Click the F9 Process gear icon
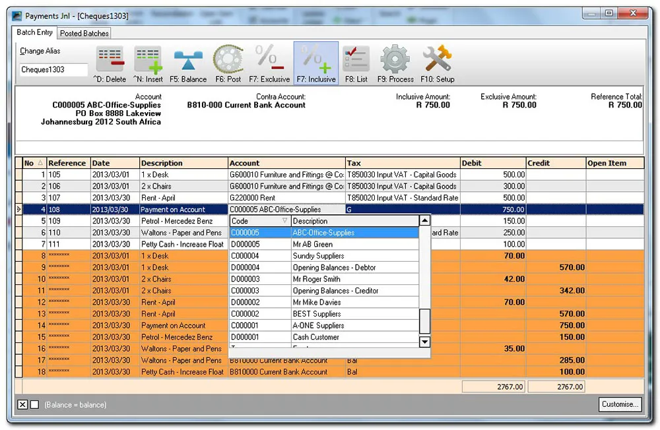Image resolution: width=660 pixels, height=430 pixels. (x=395, y=60)
